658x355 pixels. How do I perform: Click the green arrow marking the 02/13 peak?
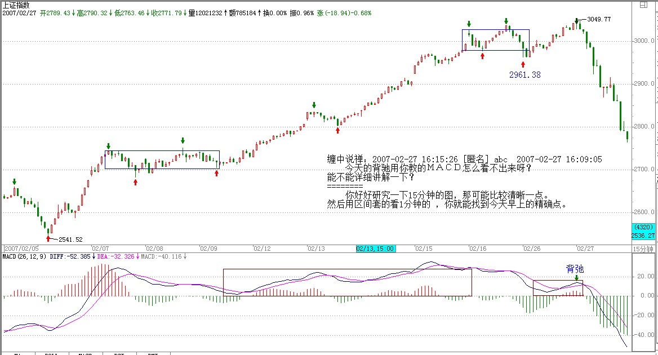[x=314, y=105]
